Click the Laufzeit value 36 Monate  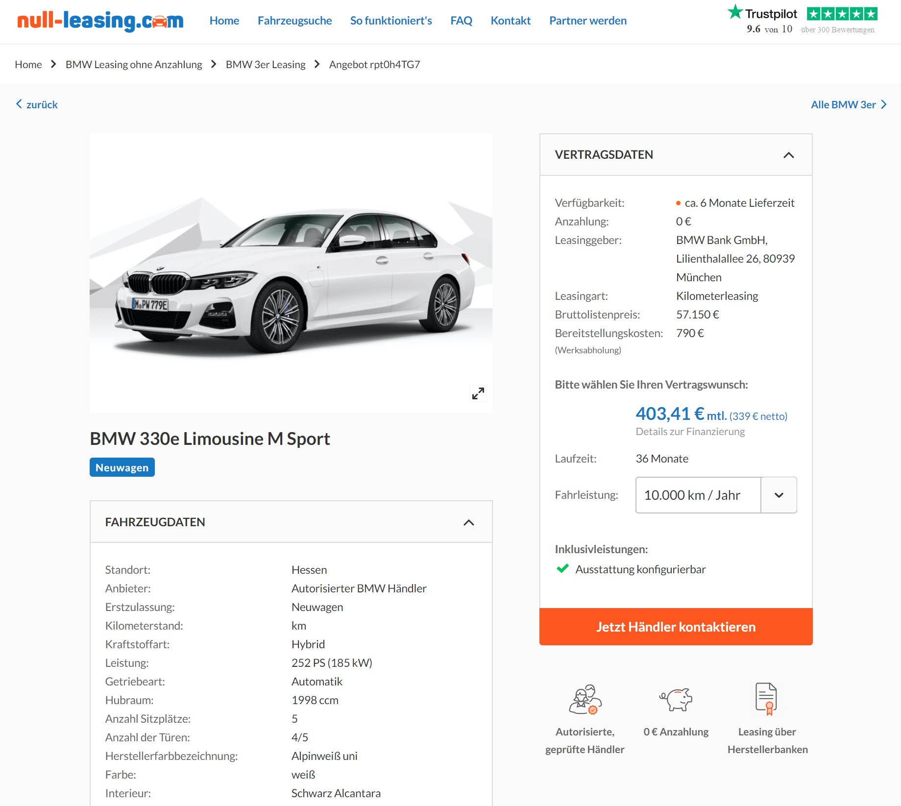pyautogui.click(x=662, y=459)
